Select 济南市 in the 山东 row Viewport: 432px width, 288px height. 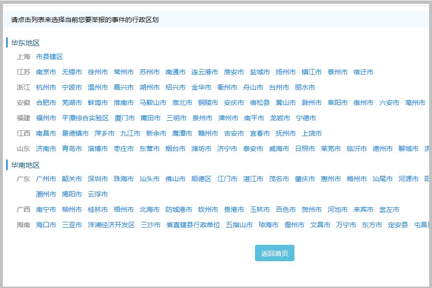(x=47, y=149)
